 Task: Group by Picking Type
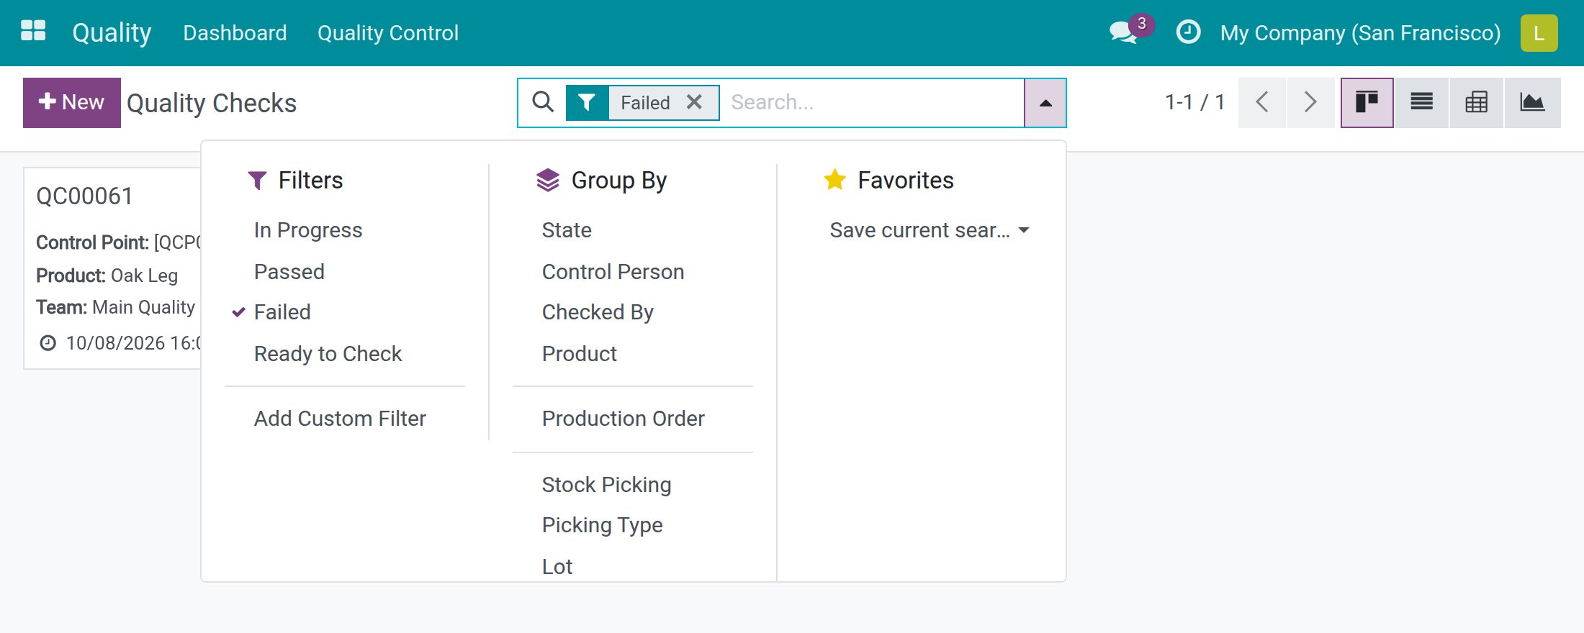tap(602, 525)
